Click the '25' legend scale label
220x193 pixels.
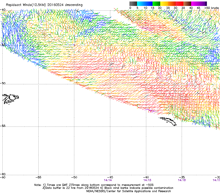168,8
